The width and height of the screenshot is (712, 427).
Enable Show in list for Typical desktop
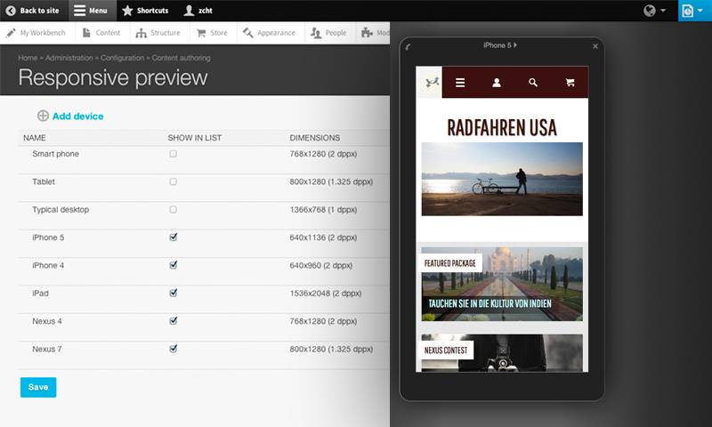(173, 210)
